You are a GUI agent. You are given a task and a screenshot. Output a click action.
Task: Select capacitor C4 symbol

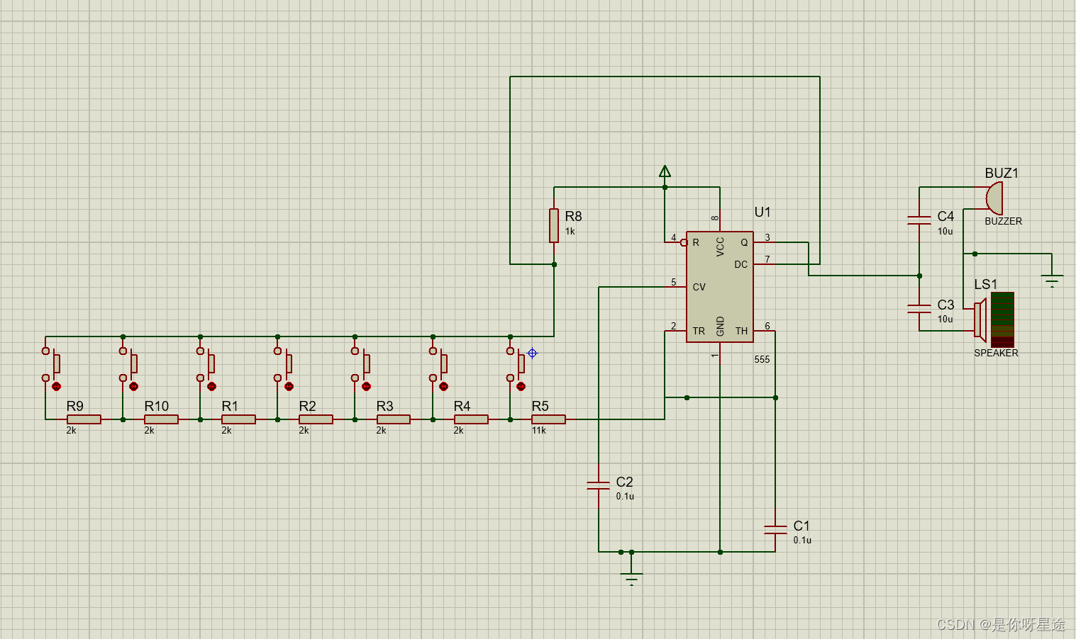pyautogui.click(x=919, y=220)
